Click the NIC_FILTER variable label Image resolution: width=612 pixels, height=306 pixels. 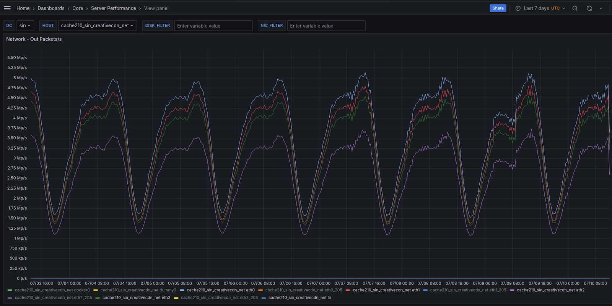click(x=272, y=26)
